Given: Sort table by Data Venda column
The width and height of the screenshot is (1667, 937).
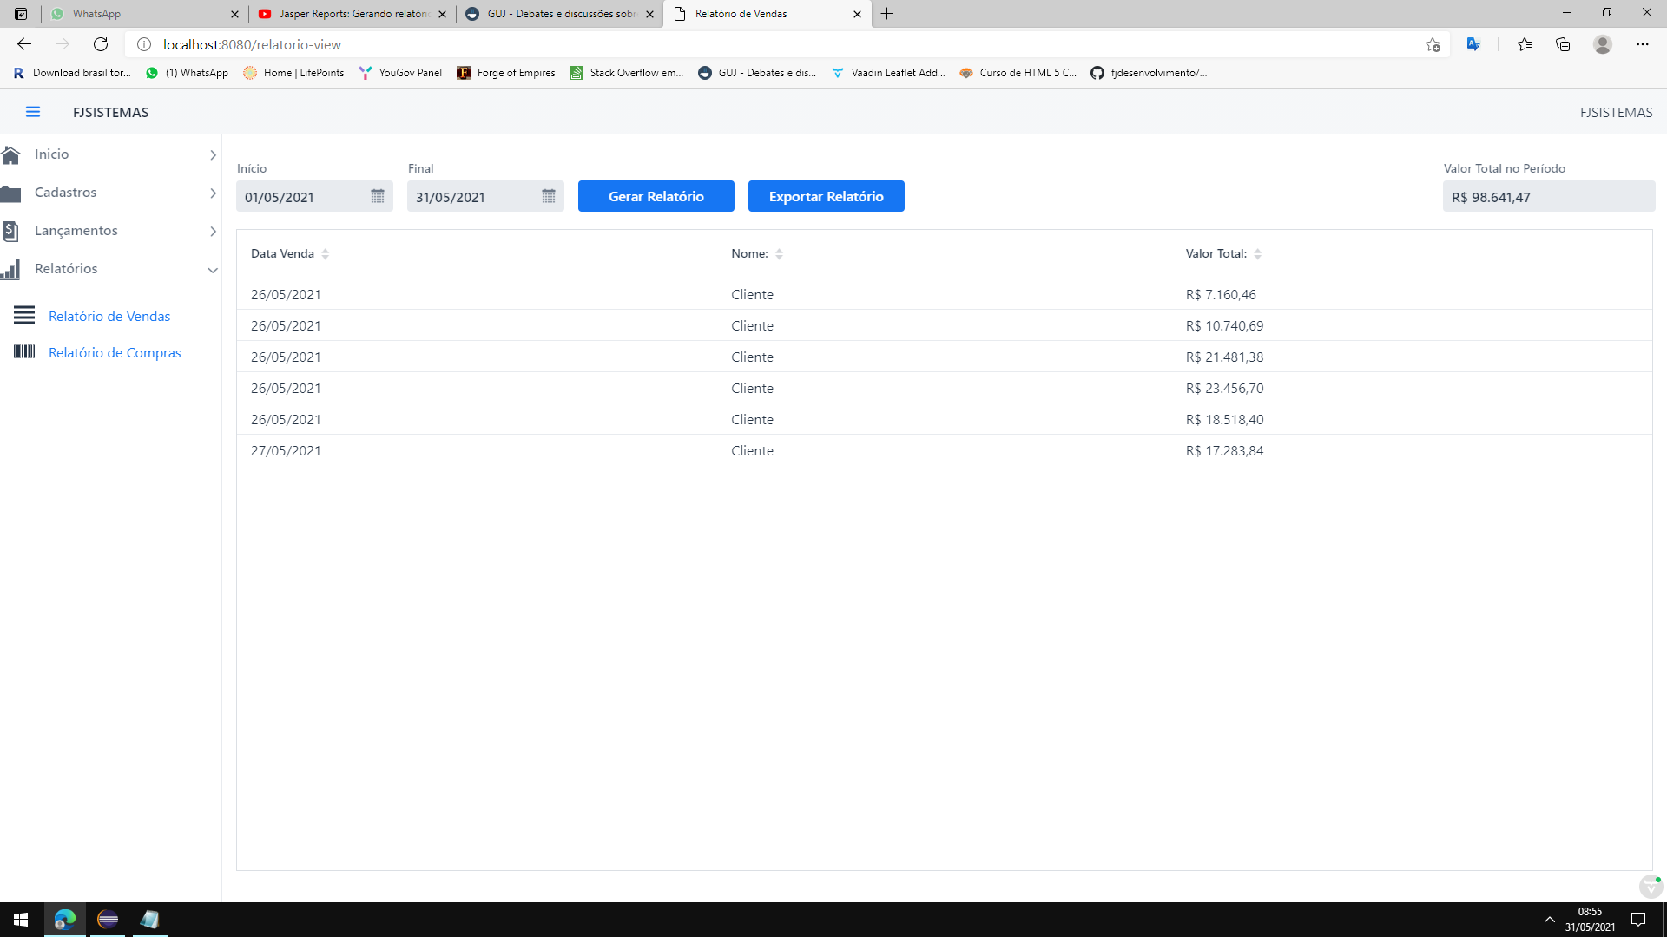Looking at the screenshot, I should click(325, 254).
